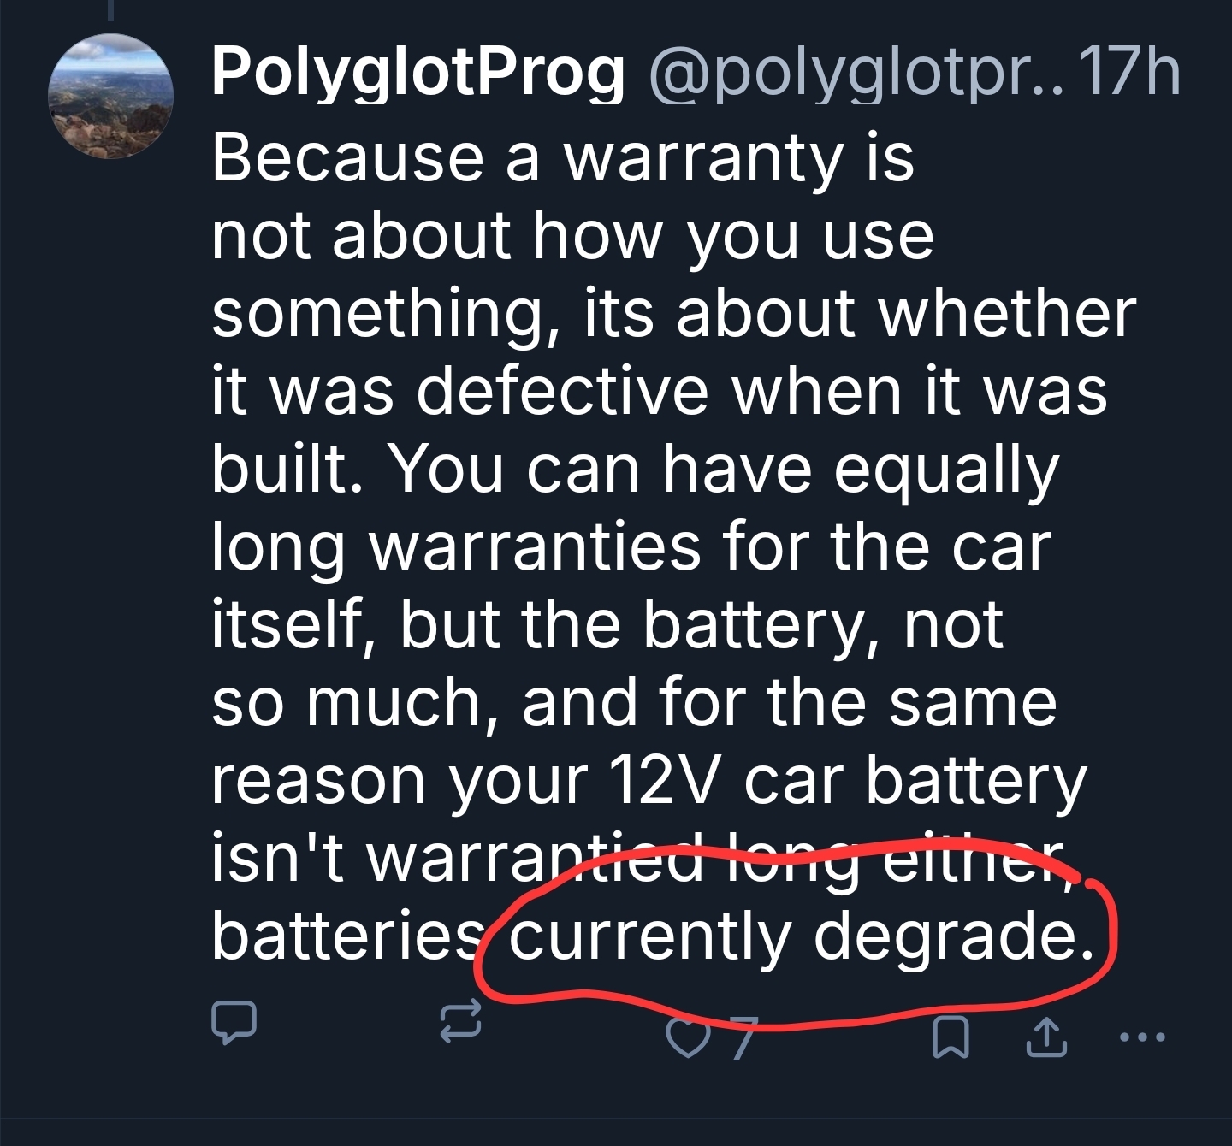This screenshot has width=1232, height=1146.
Task: Click the 17h timestamp
Action: pos(1129,72)
